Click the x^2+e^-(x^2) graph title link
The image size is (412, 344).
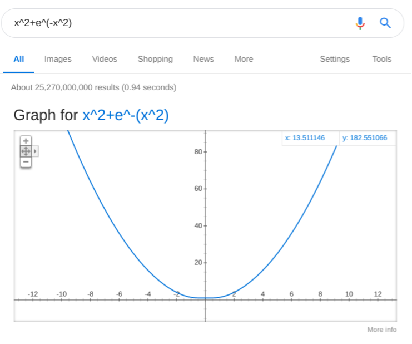126,115
